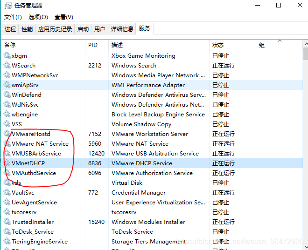This screenshot has width=308, height=250.
Task: Click the gear icon beside WMPNetworkSvc
Action: (x=7, y=75)
